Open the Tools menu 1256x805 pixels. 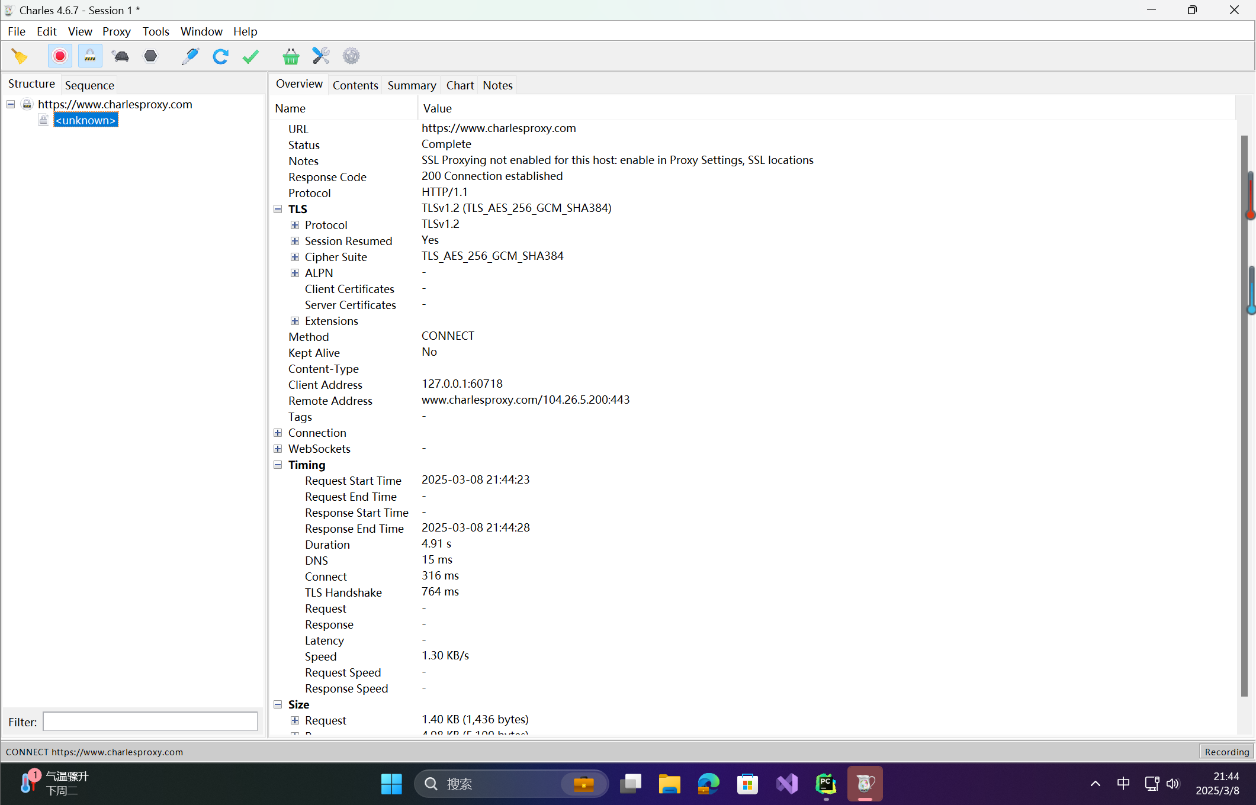[x=156, y=31]
